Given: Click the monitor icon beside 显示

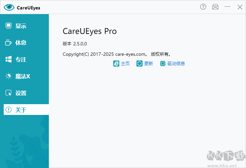Looking at the screenshot, I should pyautogui.click(x=8, y=26).
